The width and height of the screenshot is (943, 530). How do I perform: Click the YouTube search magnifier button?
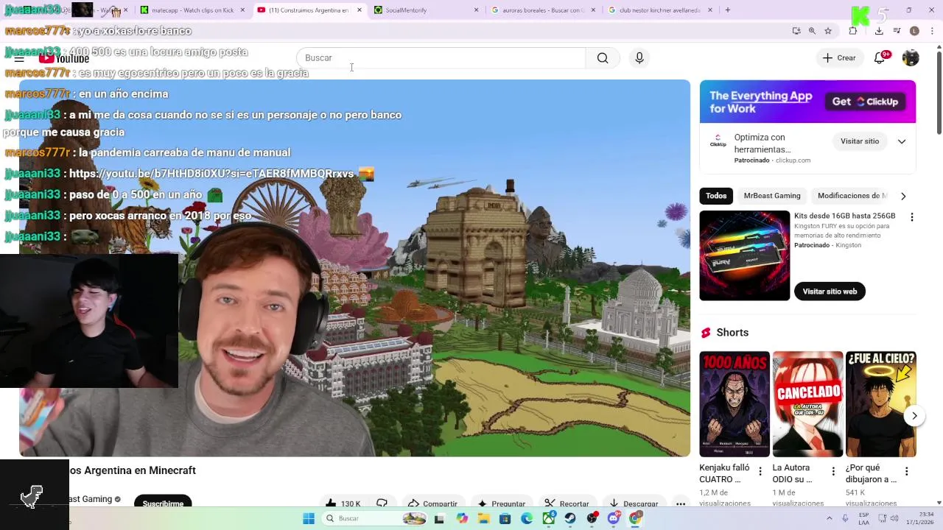coord(603,58)
